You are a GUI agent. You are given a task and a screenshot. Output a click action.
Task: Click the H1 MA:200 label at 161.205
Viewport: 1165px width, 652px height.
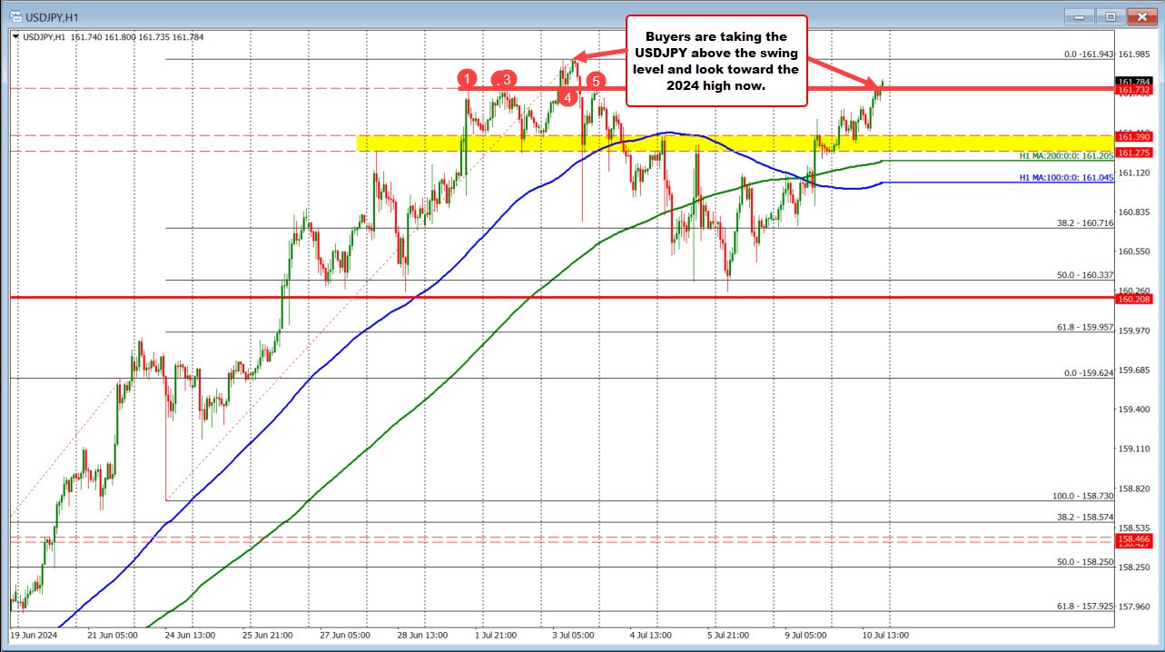coord(1065,157)
